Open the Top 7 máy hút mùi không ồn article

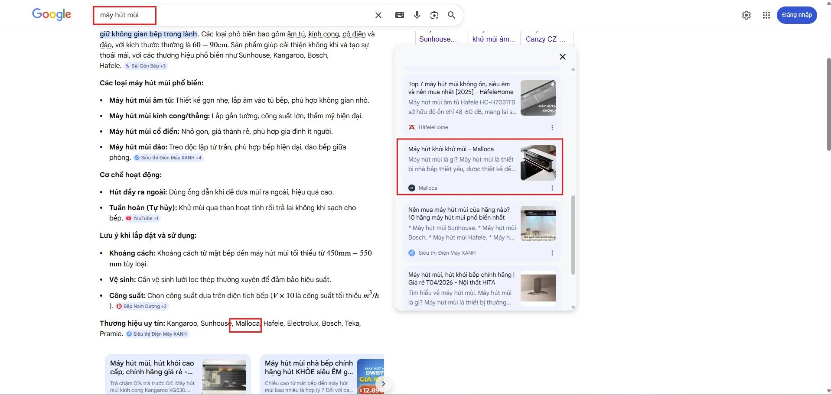pos(461,88)
